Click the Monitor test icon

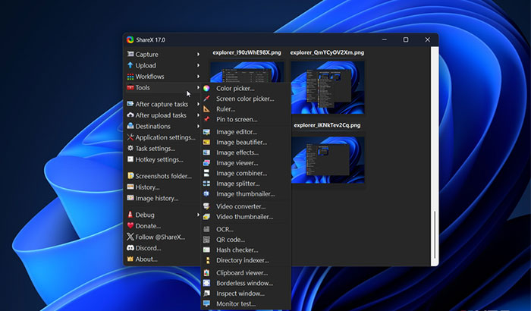[x=206, y=304]
